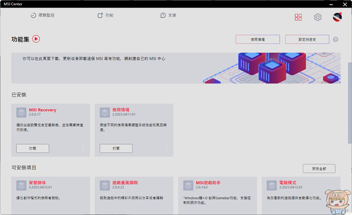Click the support exclamation clock icon
352x215 pixels.
[163, 15]
